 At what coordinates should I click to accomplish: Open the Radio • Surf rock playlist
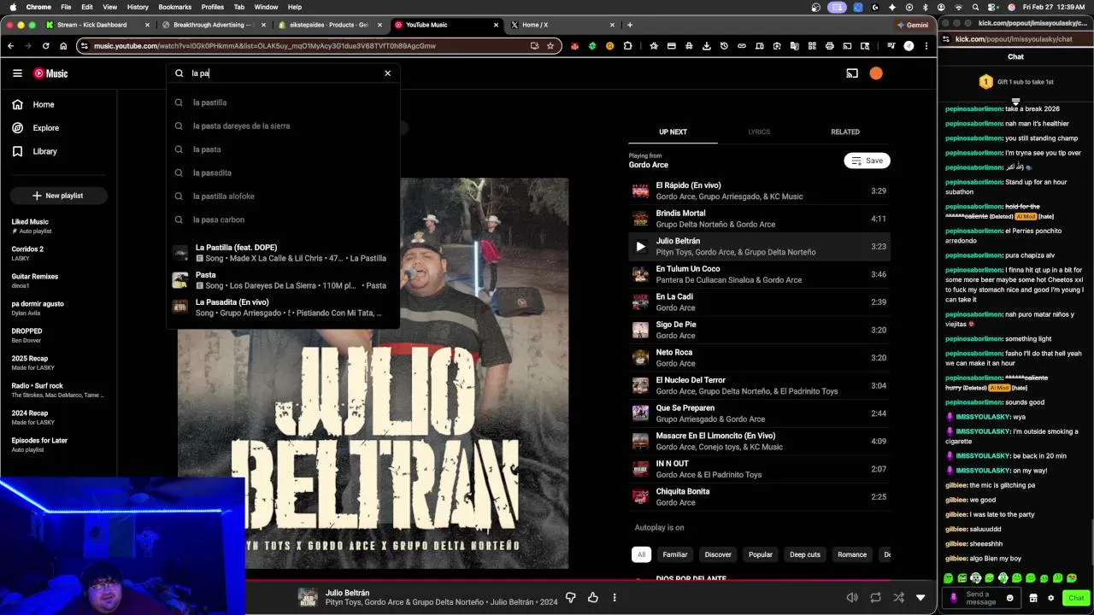point(58,390)
